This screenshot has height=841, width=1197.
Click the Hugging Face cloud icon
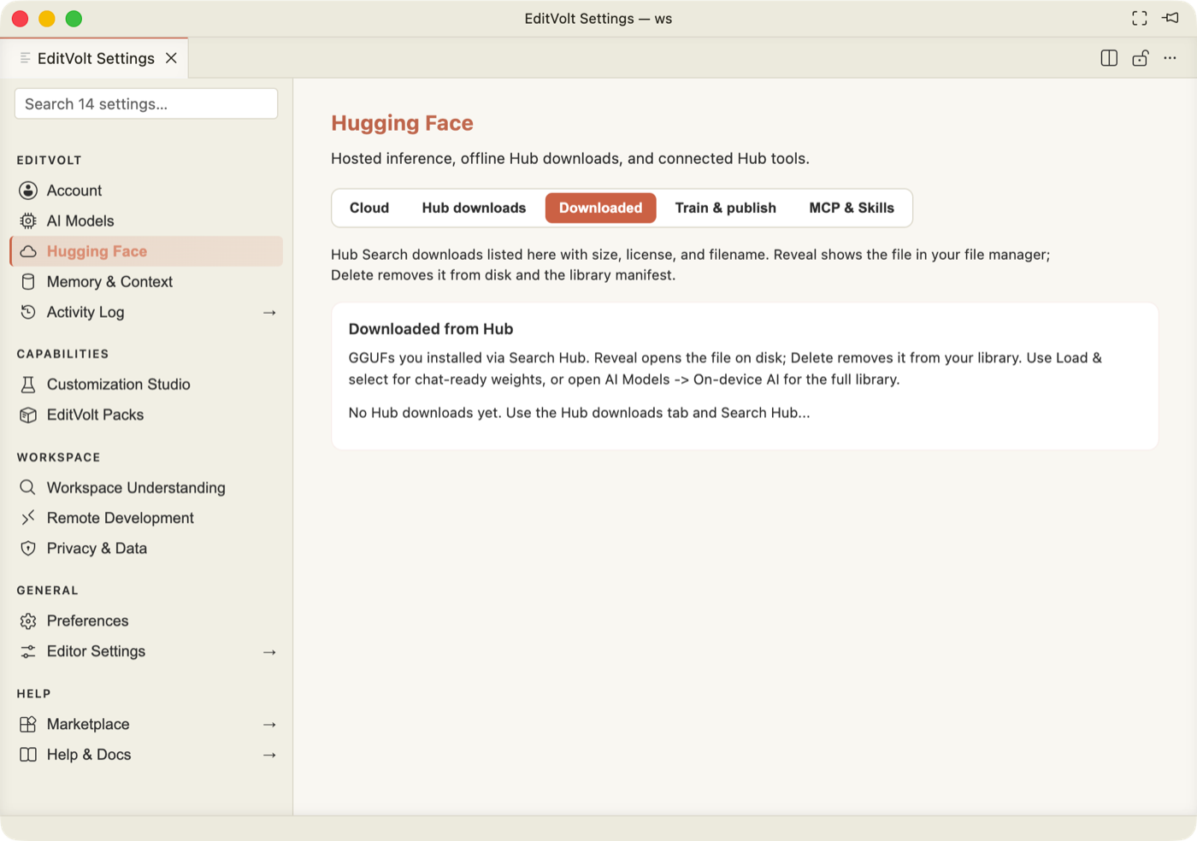pos(28,251)
